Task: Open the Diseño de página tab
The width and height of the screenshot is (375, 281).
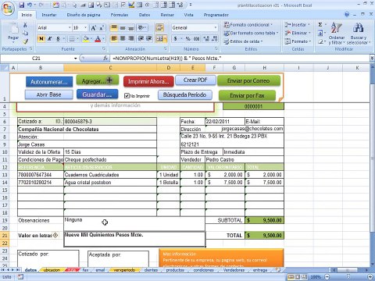Action: point(84,15)
